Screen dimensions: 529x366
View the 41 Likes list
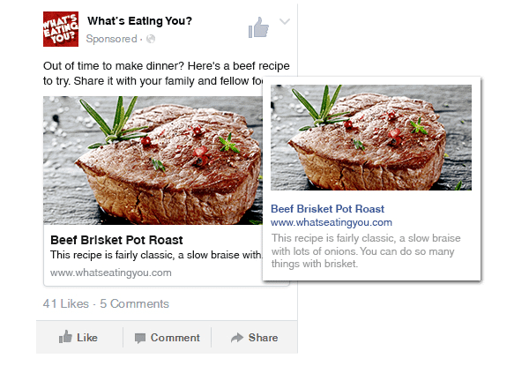pos(66,303)
